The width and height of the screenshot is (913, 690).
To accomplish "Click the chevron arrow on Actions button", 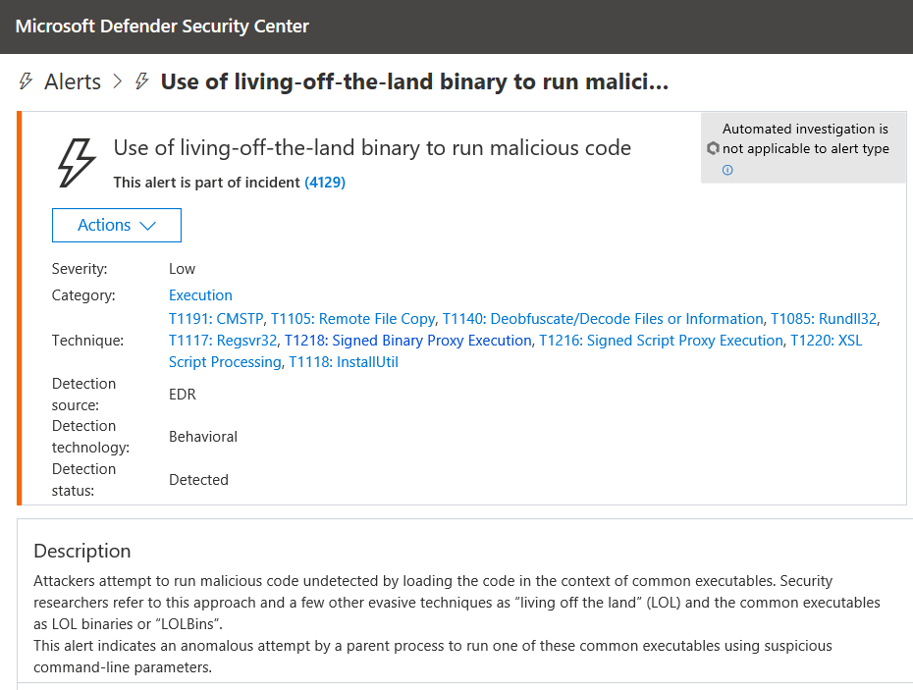I will pyautogui.click(x=148, y=226).
